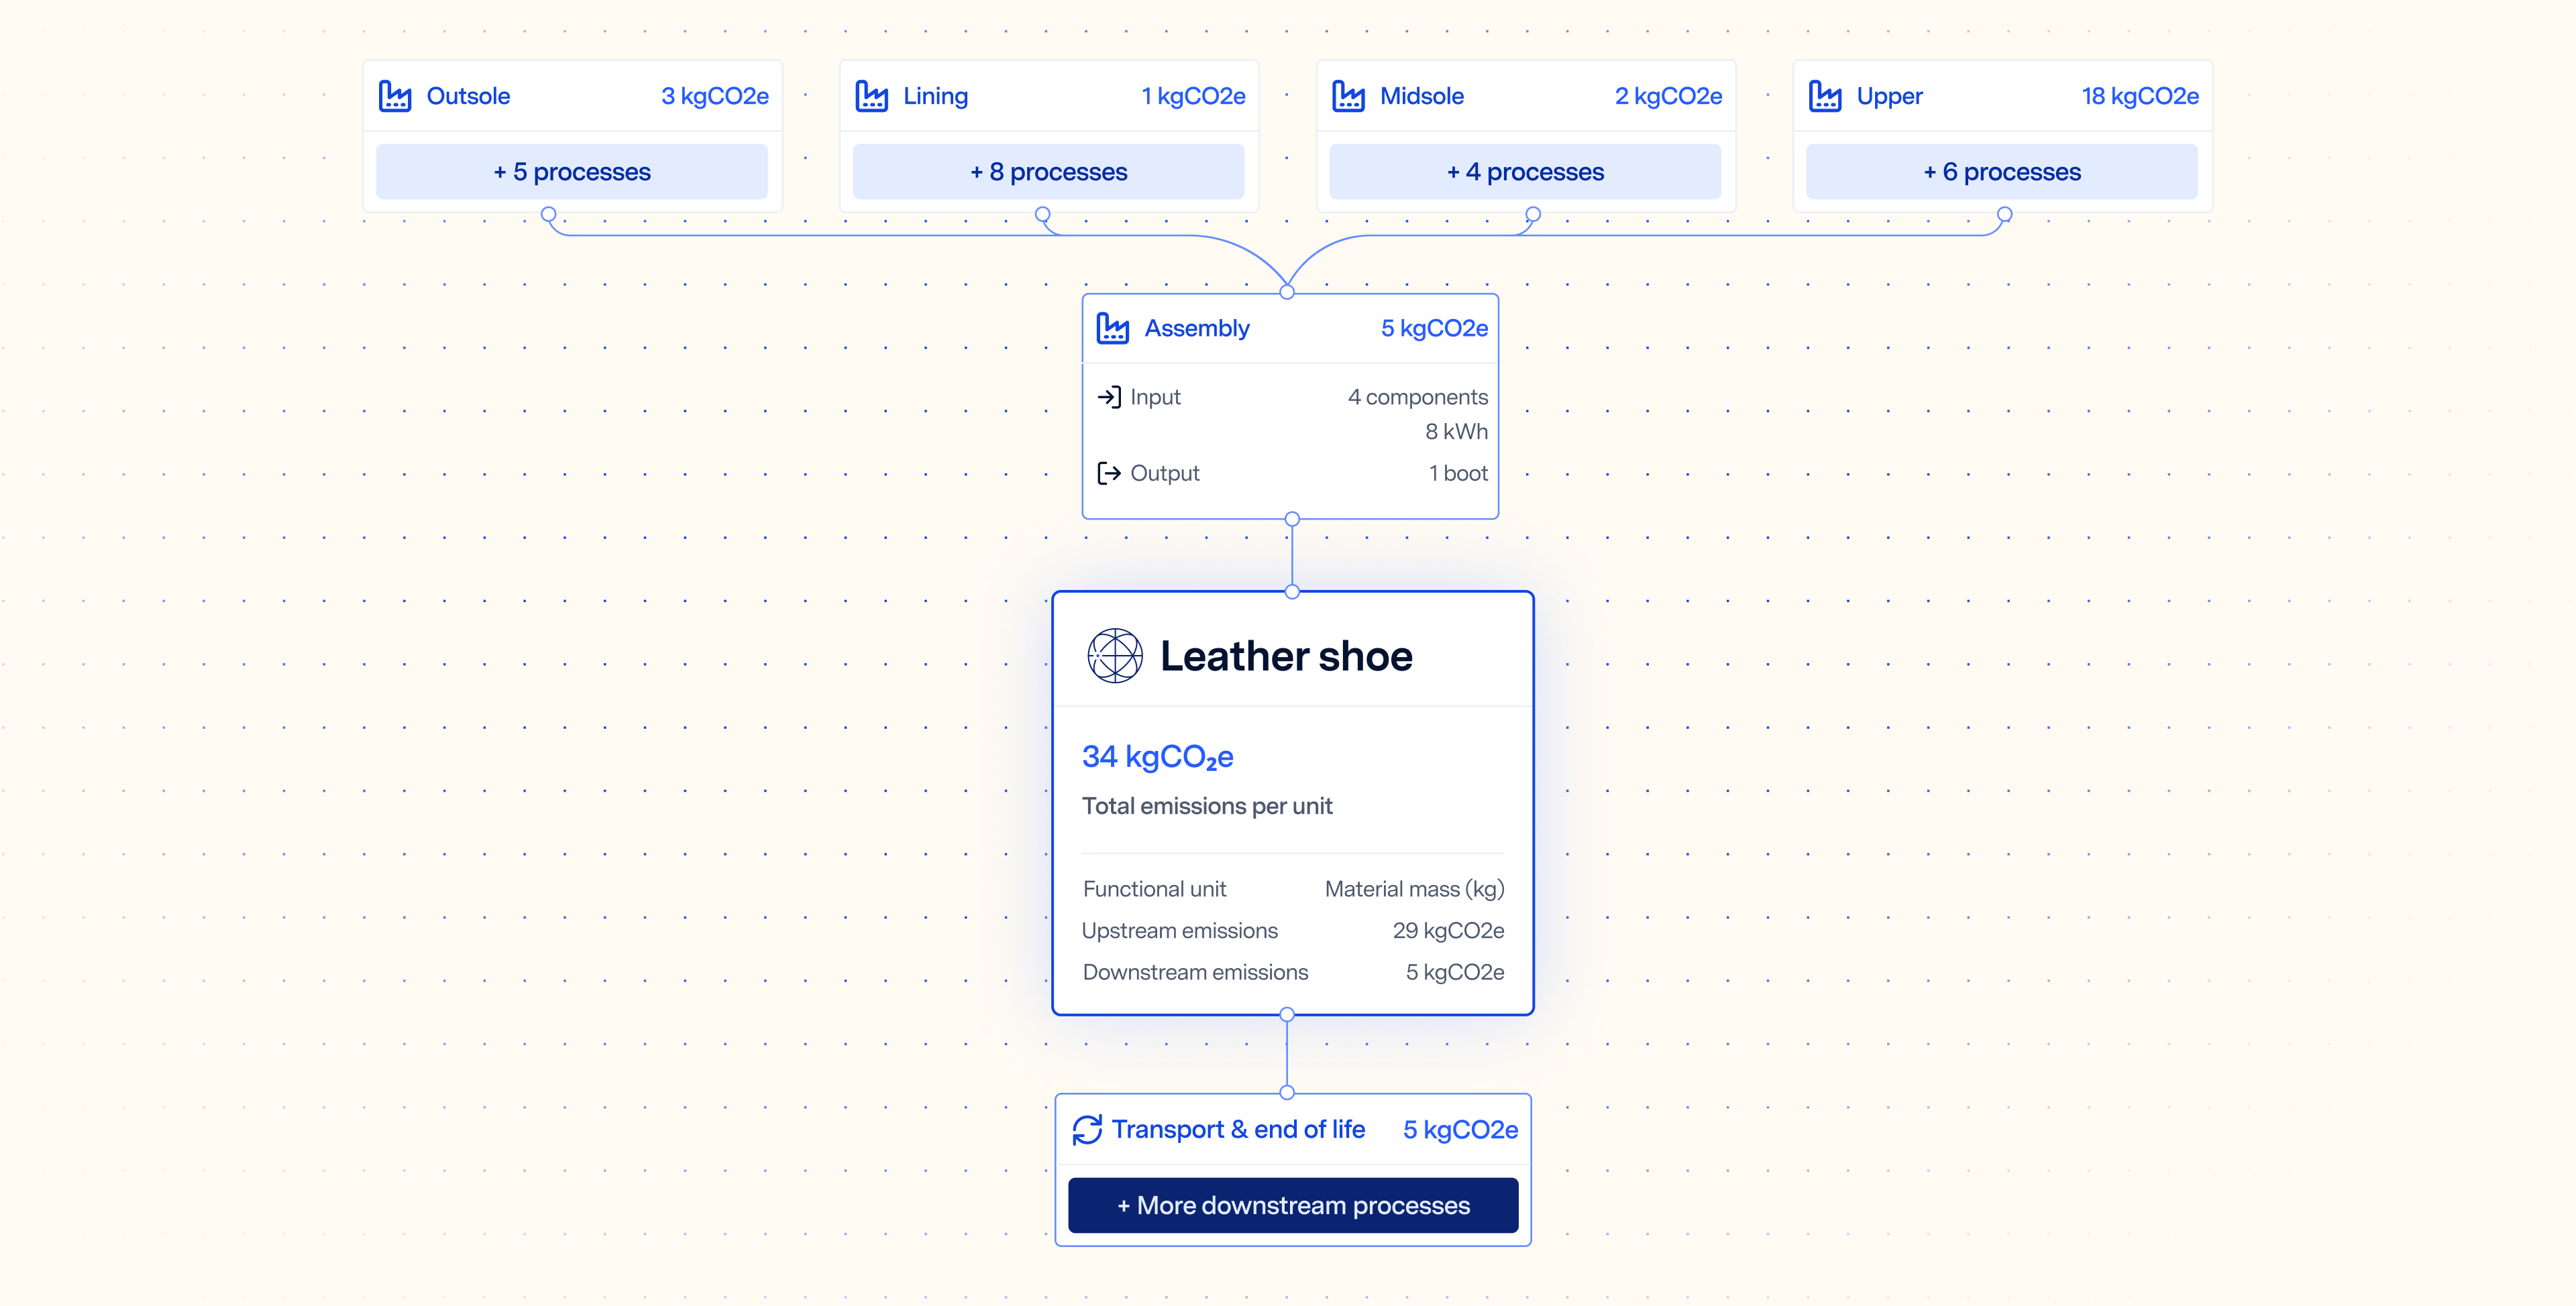Click the Upper factory icon
The image size is (2576, 1306).
[x=1825, y=97]
